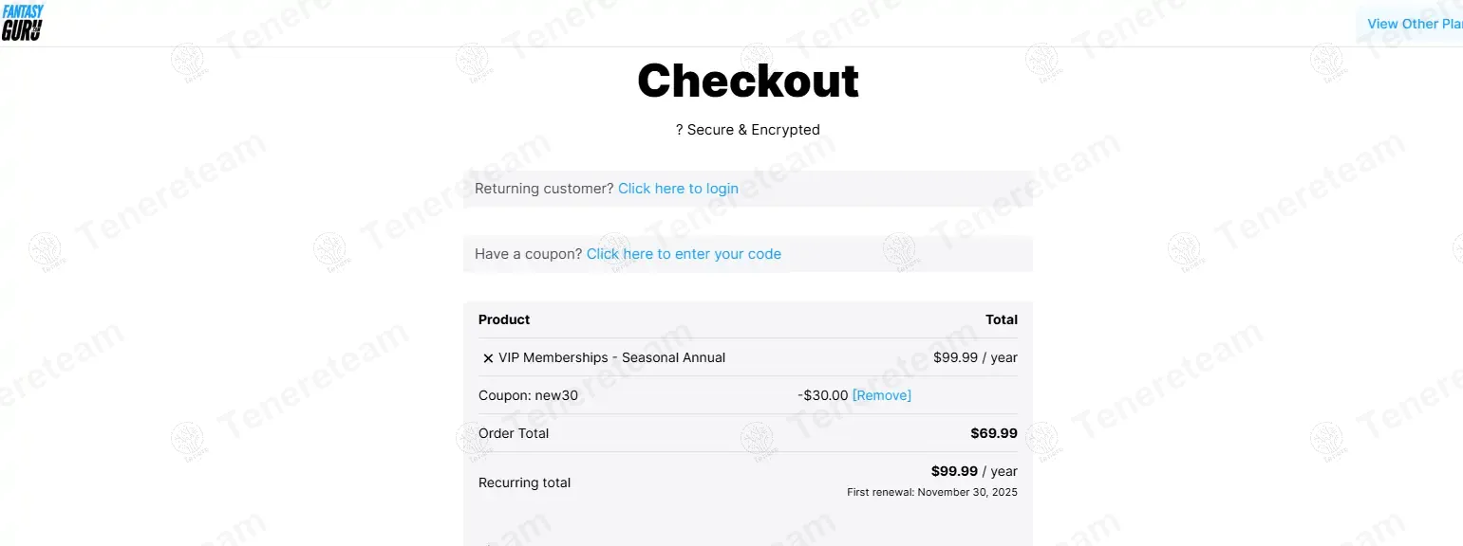Click the Order Total label

click(514, 433)
